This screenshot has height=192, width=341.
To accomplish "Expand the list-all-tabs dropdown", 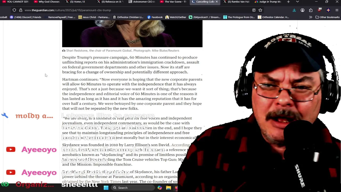I will pos(297,2).
